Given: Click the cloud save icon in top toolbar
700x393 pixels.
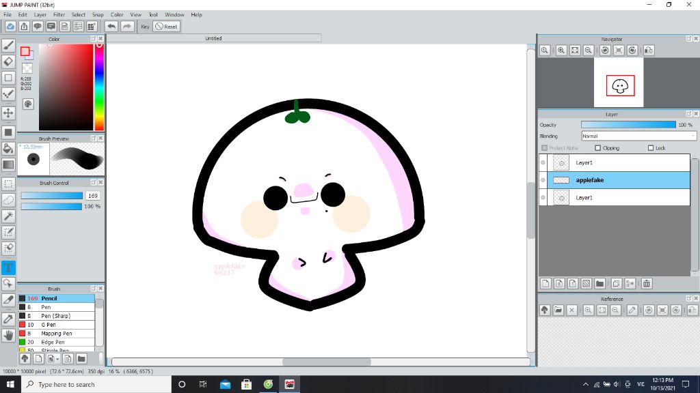Looking at the screenshot, I should (10, 27).
